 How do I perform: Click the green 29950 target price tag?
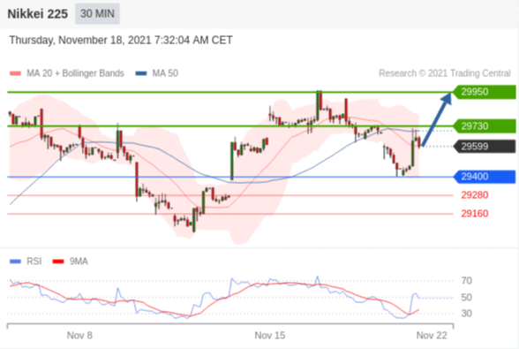(485, 92)
